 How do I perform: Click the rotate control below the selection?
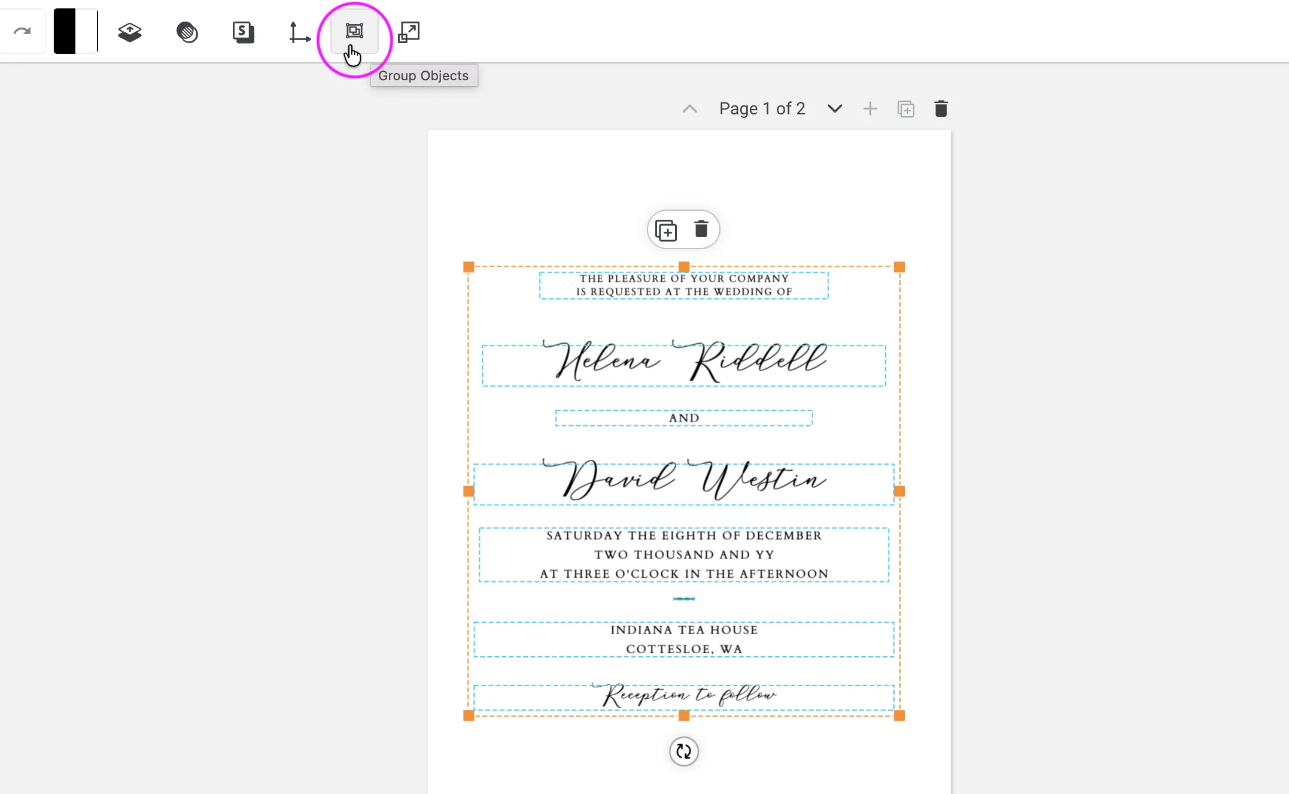(684, 751)
